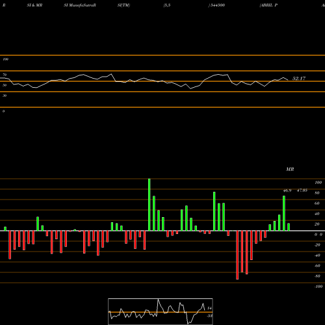Click the MR axis label 60
Viewport: 325px width, 325px height.
coord(317,203)
